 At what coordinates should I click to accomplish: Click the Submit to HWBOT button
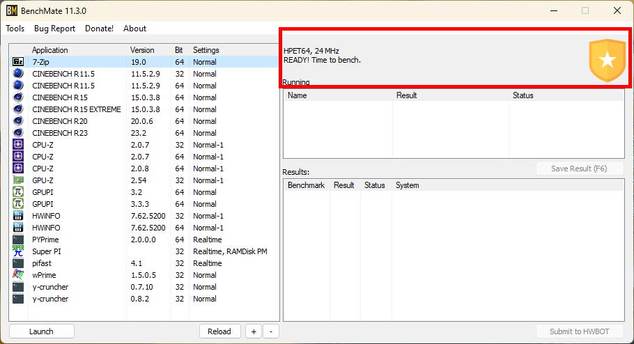tap(579, 331)
